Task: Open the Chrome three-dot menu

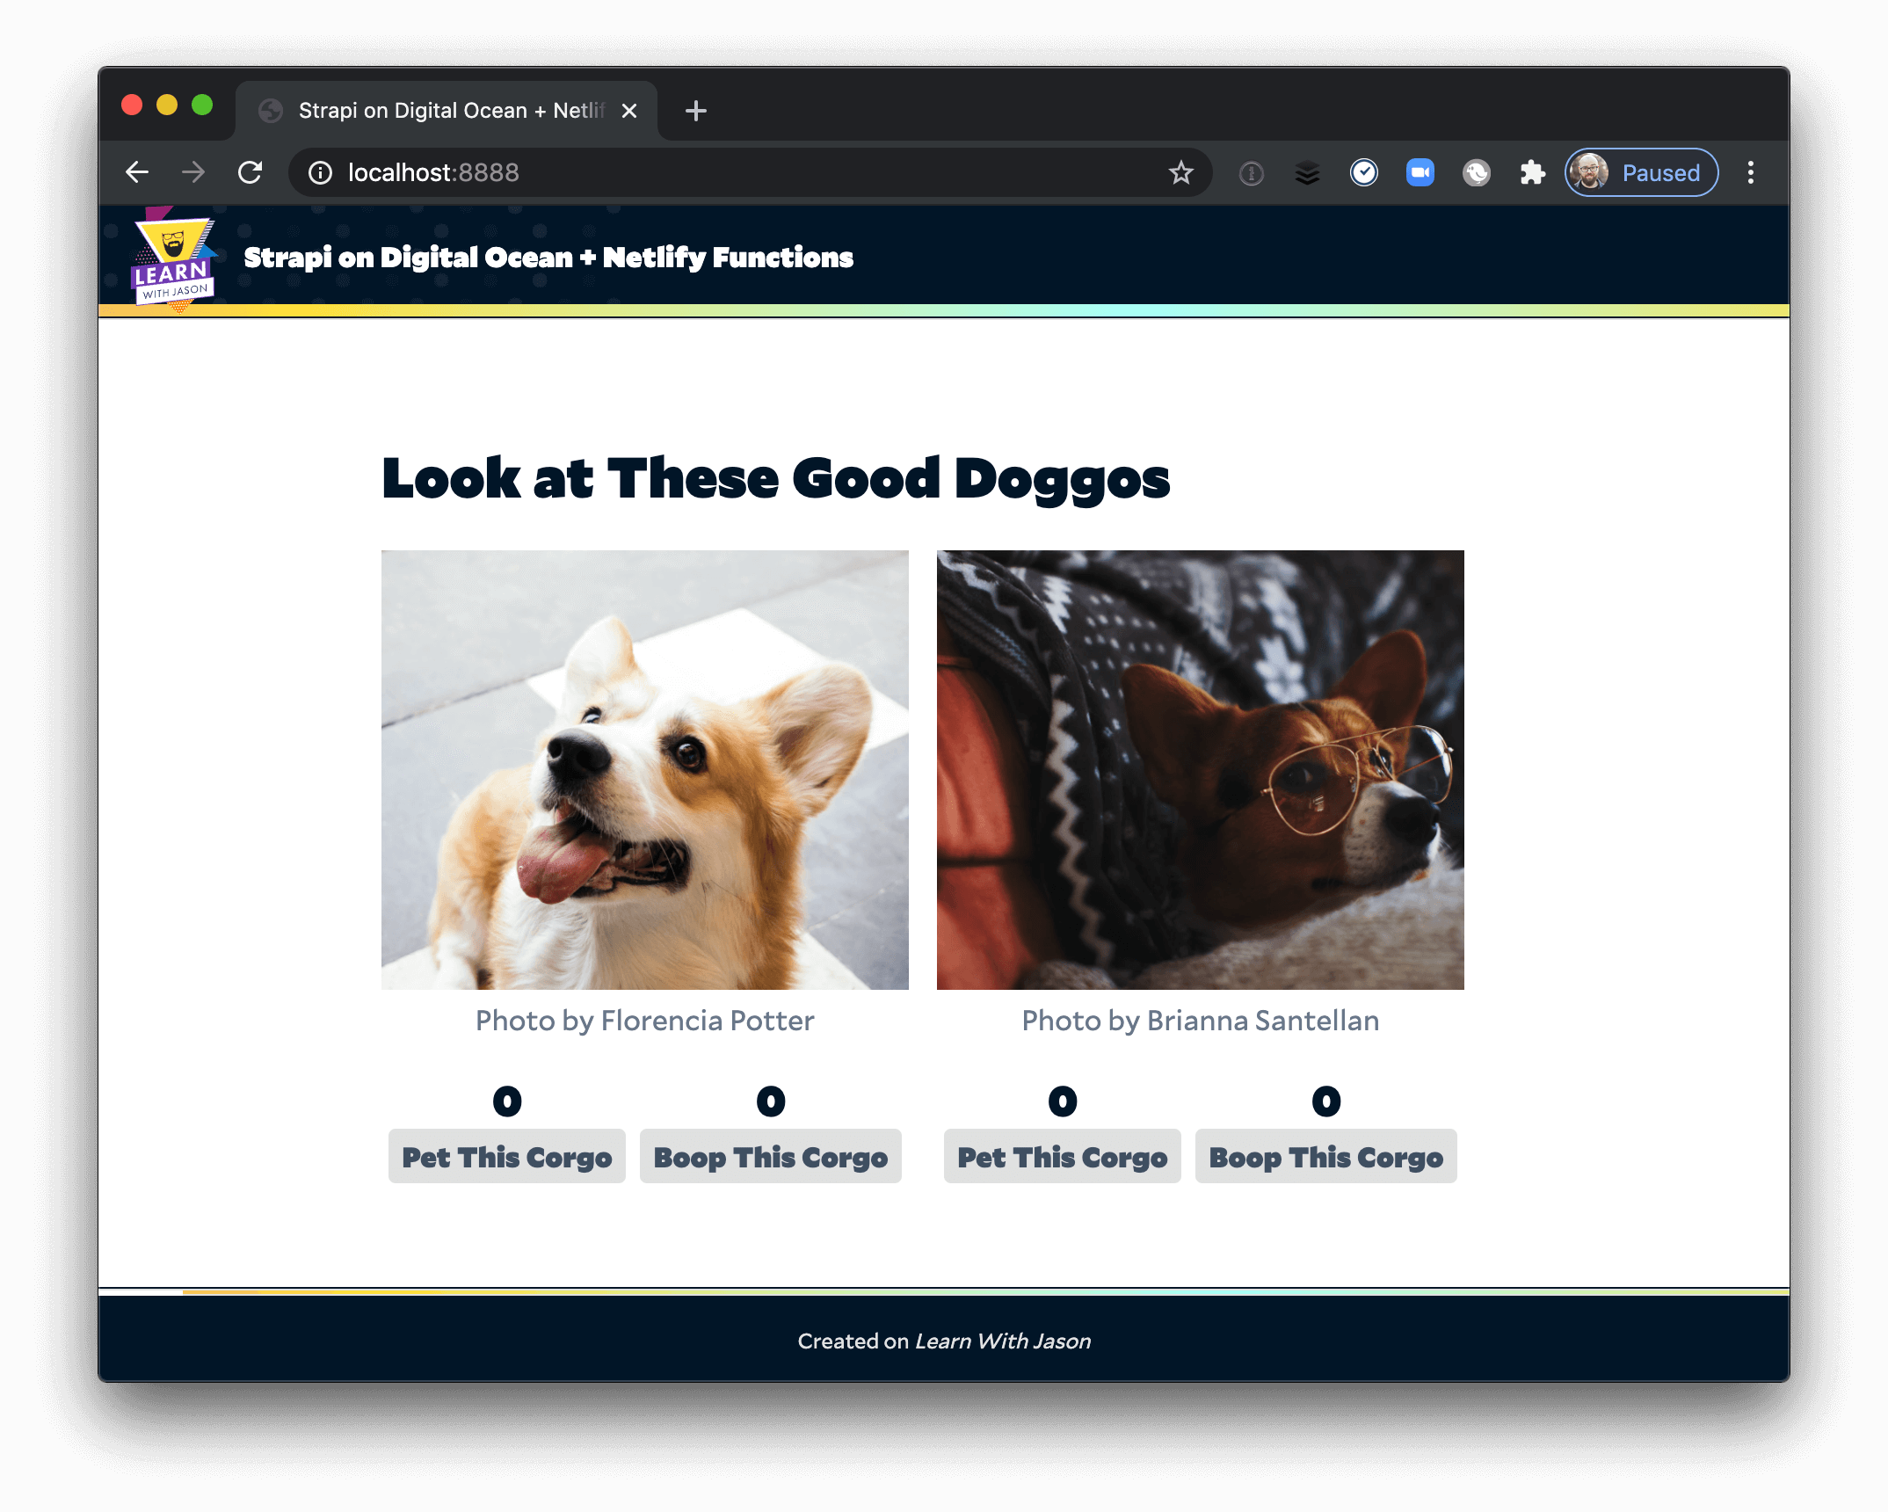Action: tap(1751, 172)
